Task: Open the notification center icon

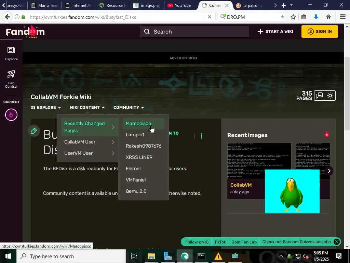Action: coord(339,256)
